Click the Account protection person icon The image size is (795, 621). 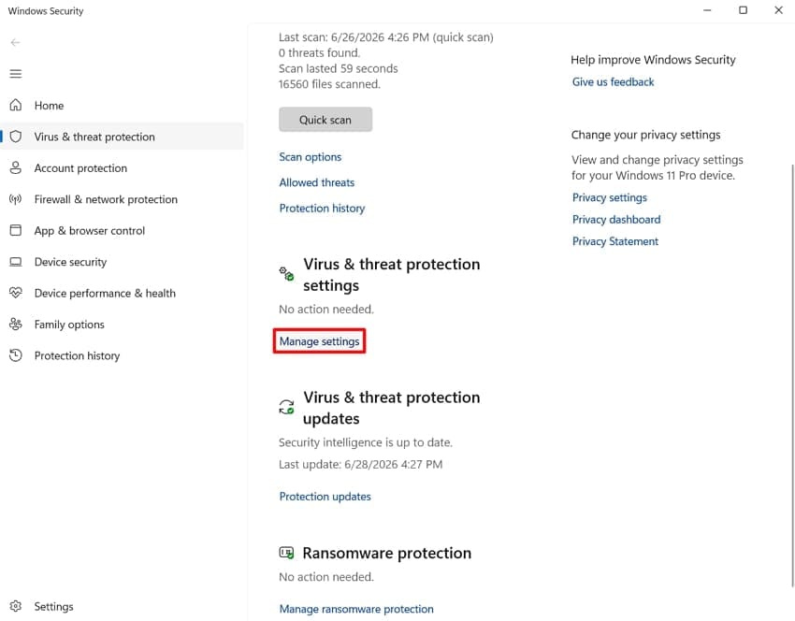coord(16,167)
